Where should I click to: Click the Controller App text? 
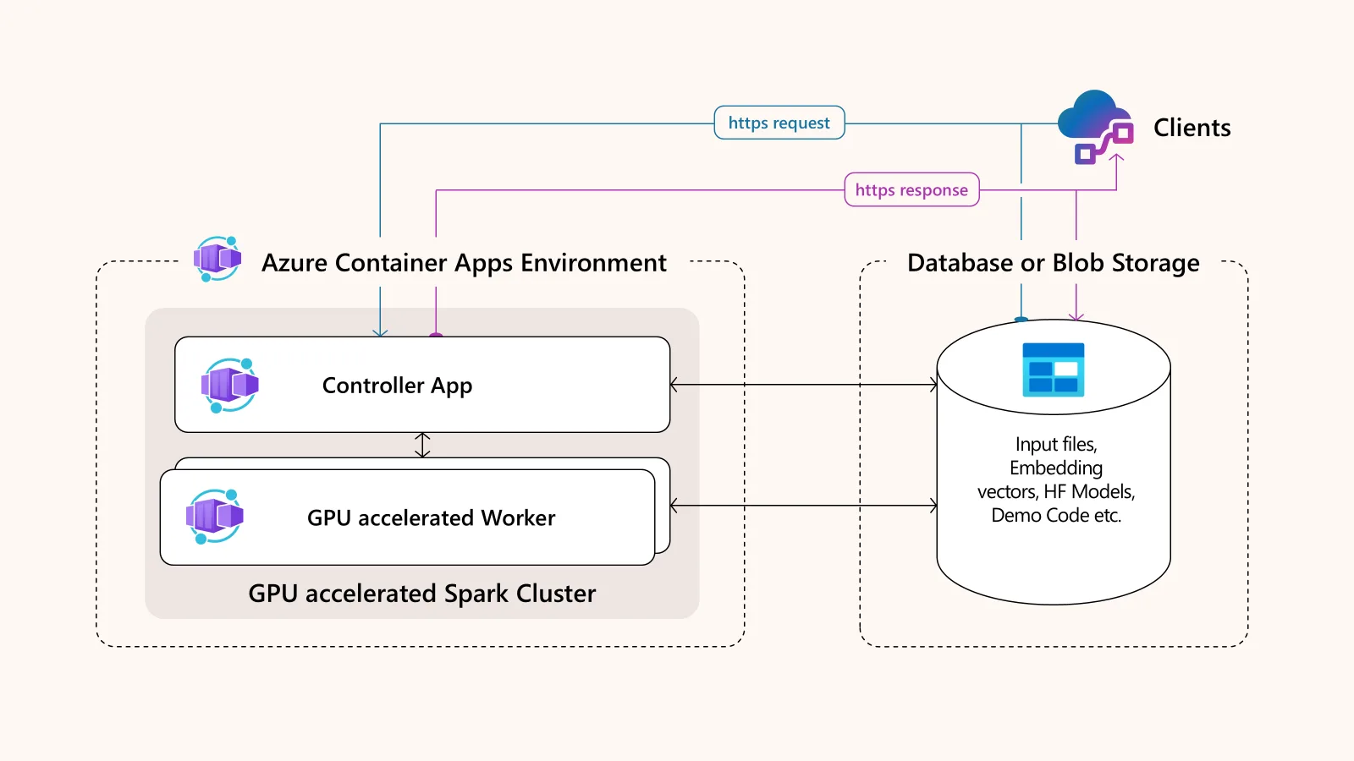pyautogui.click(x=398, y=386)
